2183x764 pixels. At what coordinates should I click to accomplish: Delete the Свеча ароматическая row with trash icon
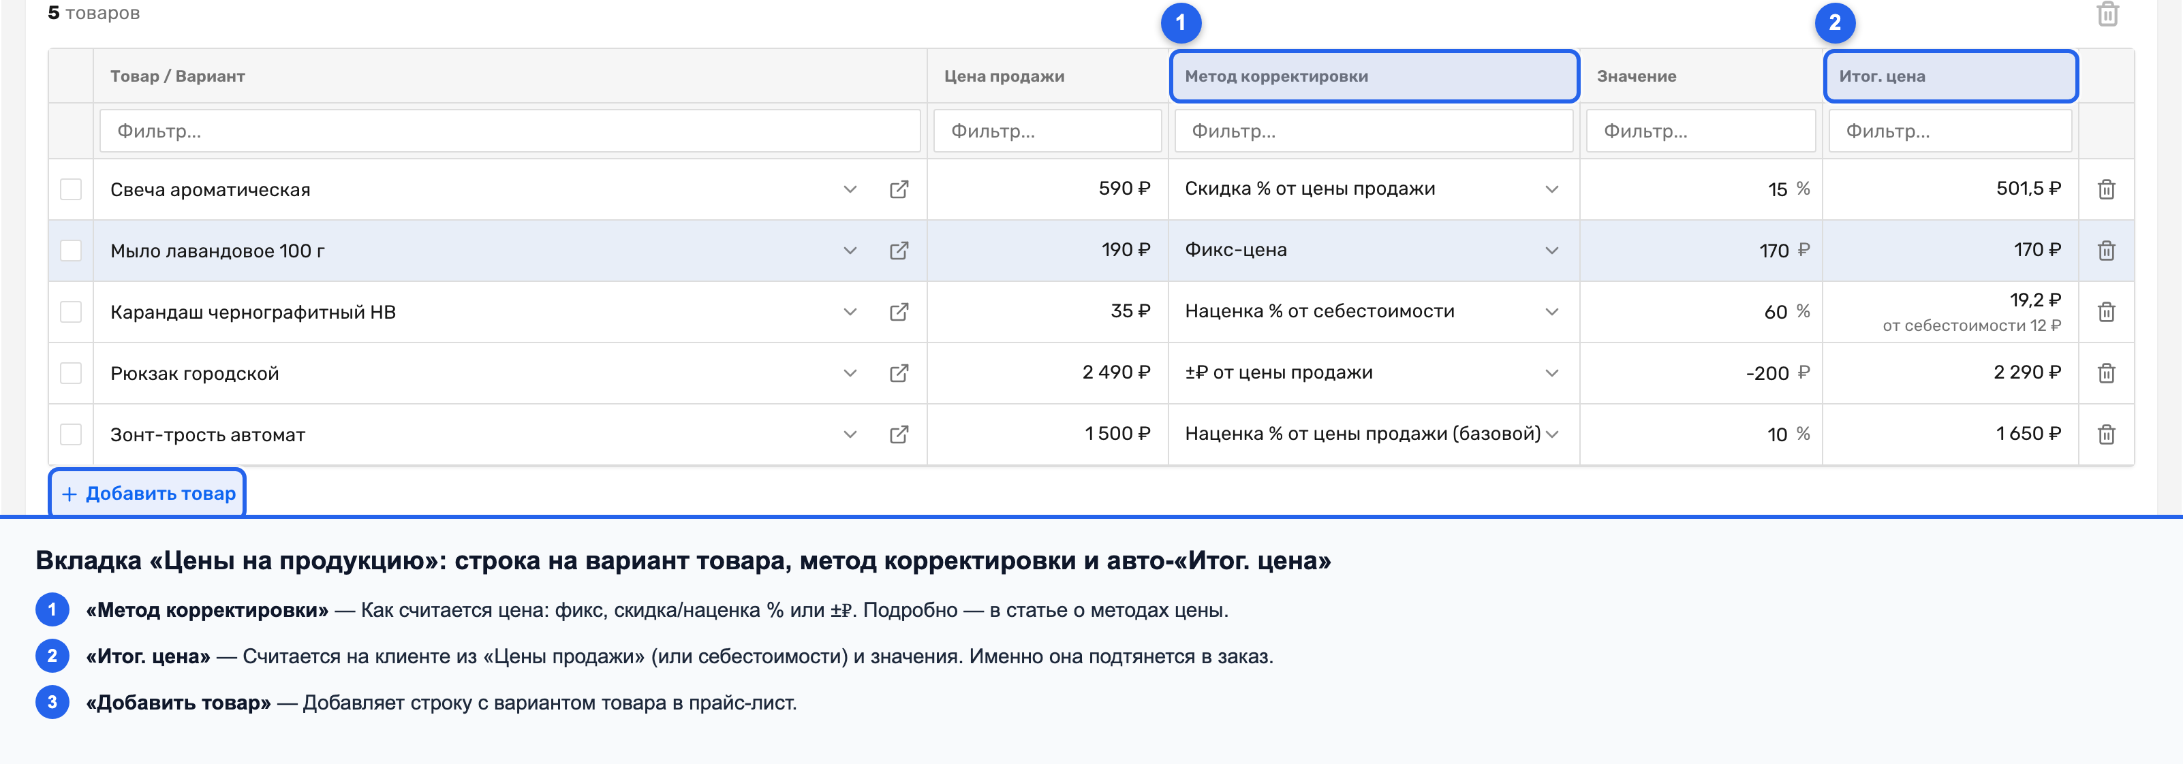[2106, 189]
